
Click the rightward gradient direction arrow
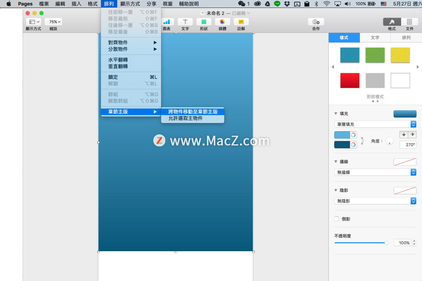412,135
